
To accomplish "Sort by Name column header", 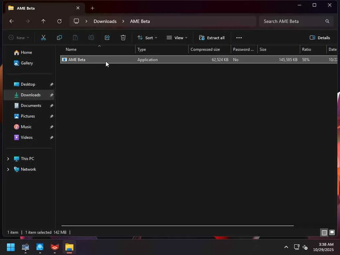I will click(98, 49).
